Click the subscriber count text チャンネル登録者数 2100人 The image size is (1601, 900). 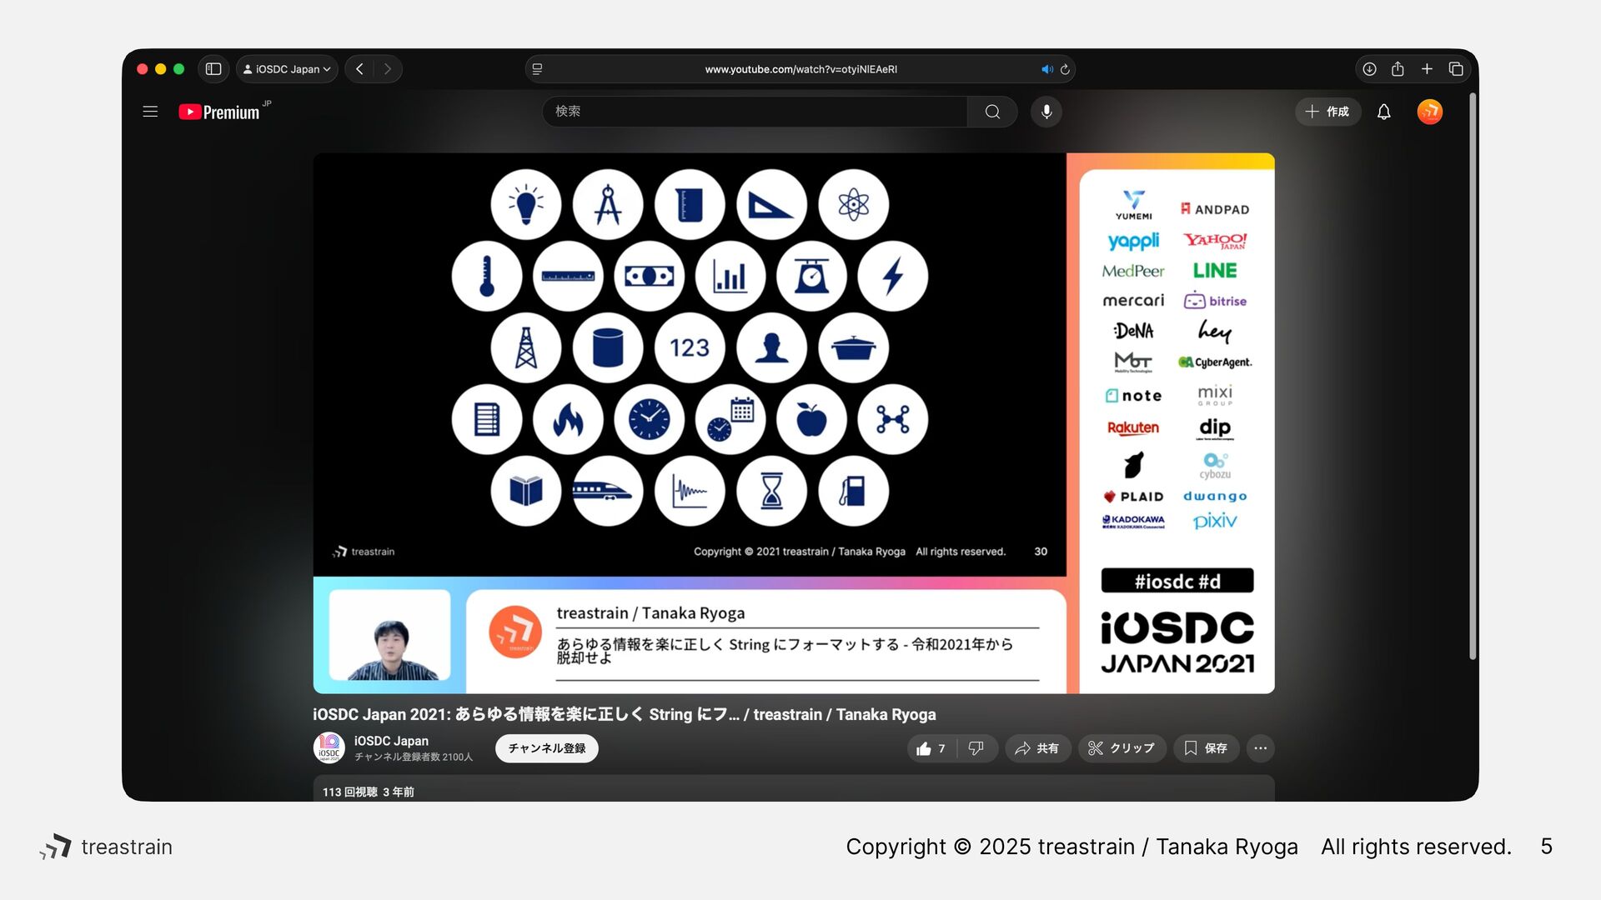pos(414,757)
